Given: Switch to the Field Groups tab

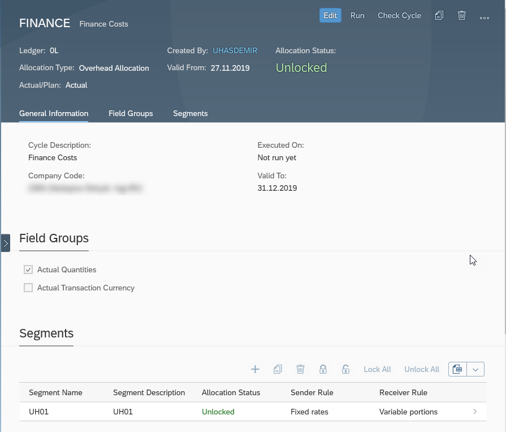Looking at the screenshot, I should [x=131, y=113].
